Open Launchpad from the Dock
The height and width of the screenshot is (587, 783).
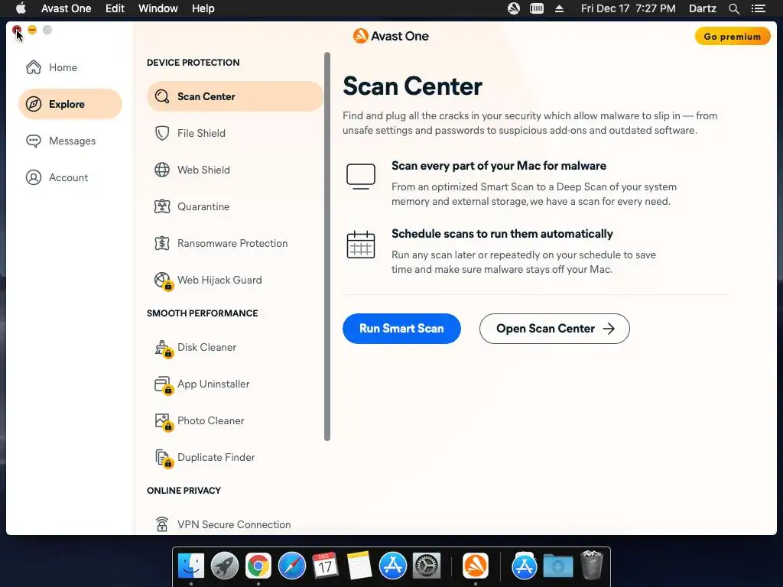pyautogui.click(x=224, y=566)
